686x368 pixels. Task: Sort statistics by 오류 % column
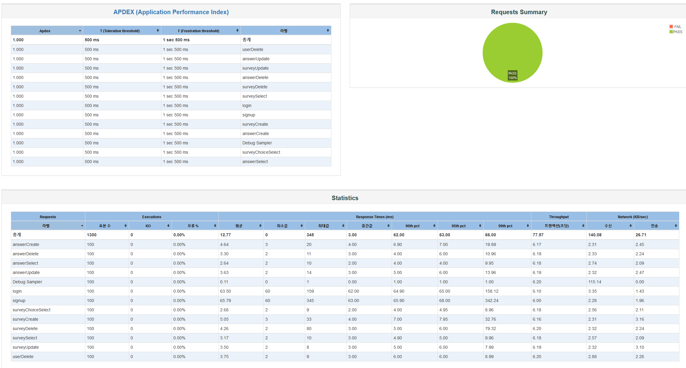(193, 226)
